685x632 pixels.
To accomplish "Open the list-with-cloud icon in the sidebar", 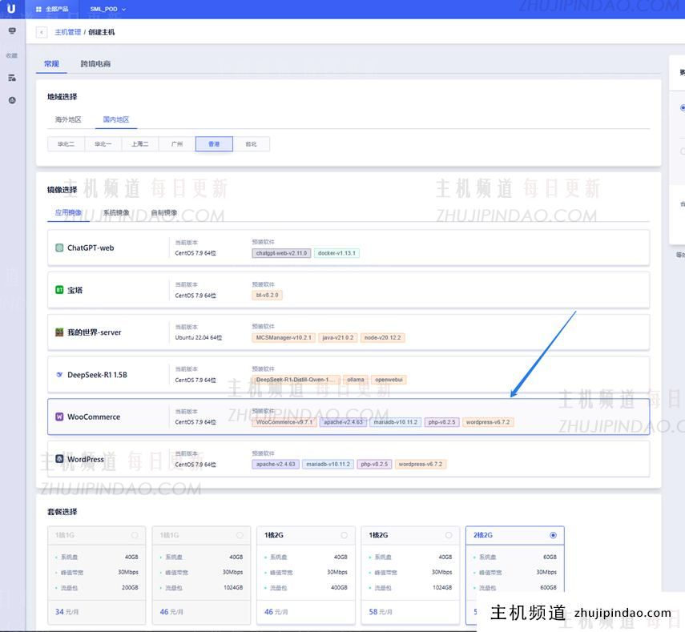I will tap(12, 78).
